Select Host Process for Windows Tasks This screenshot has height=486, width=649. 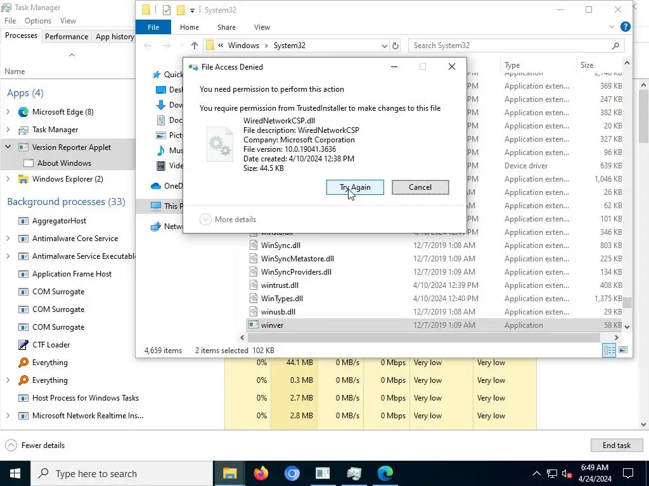pos(86,398)
